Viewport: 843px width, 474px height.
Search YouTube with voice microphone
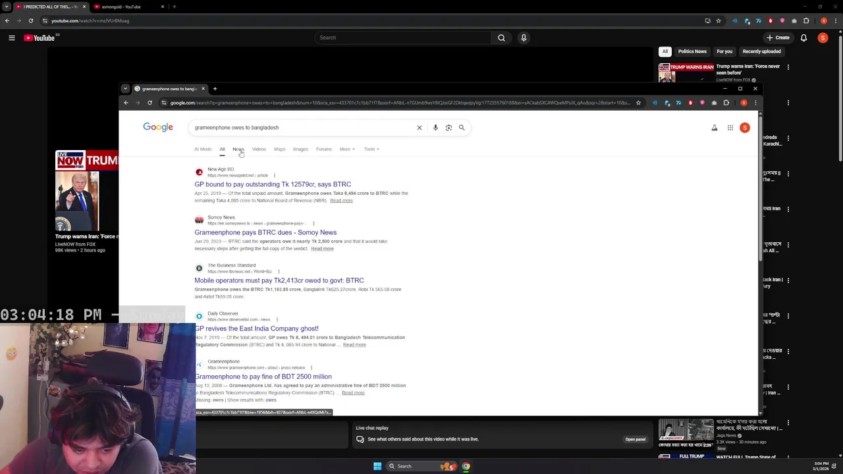coord(524,38)
